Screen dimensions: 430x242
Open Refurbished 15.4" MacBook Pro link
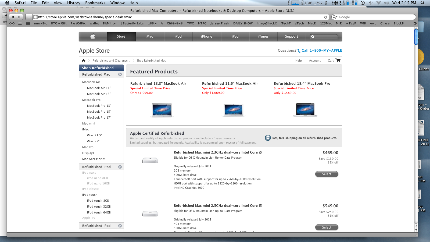point(302,84)
